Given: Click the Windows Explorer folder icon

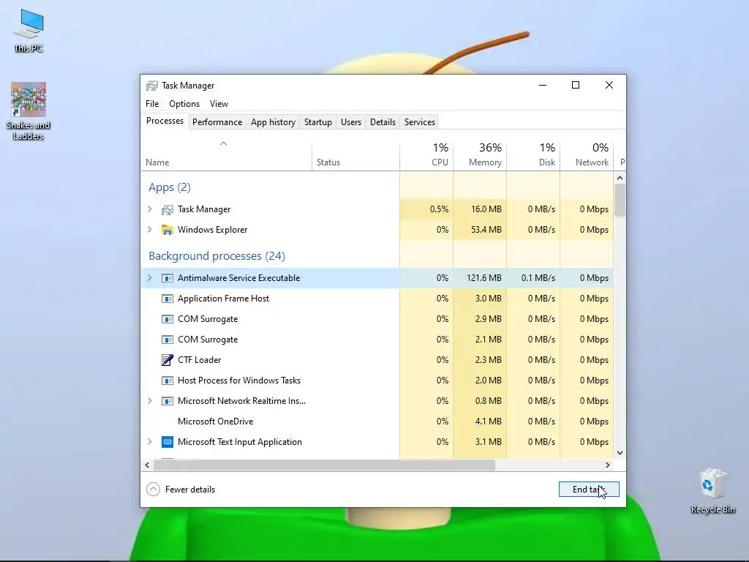Looking at the screenshot, I should pyautogui.click(x=168, y=230).
